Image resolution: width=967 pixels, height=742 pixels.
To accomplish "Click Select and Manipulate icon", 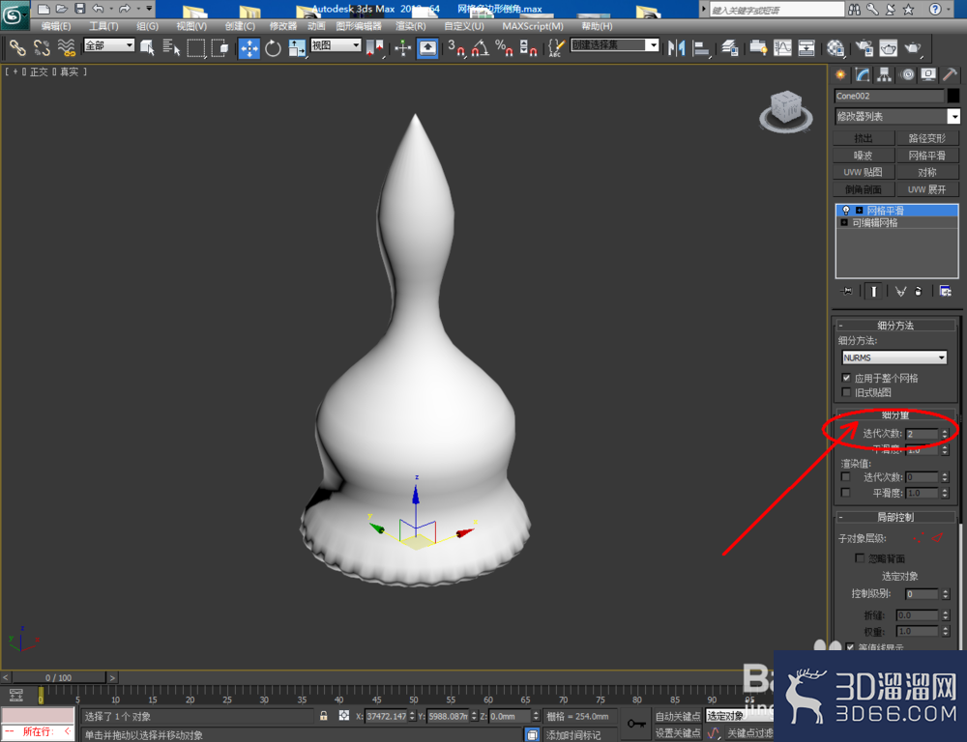I will coord(402,48).
